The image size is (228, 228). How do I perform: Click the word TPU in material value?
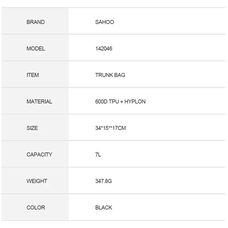tap(114, 102)
